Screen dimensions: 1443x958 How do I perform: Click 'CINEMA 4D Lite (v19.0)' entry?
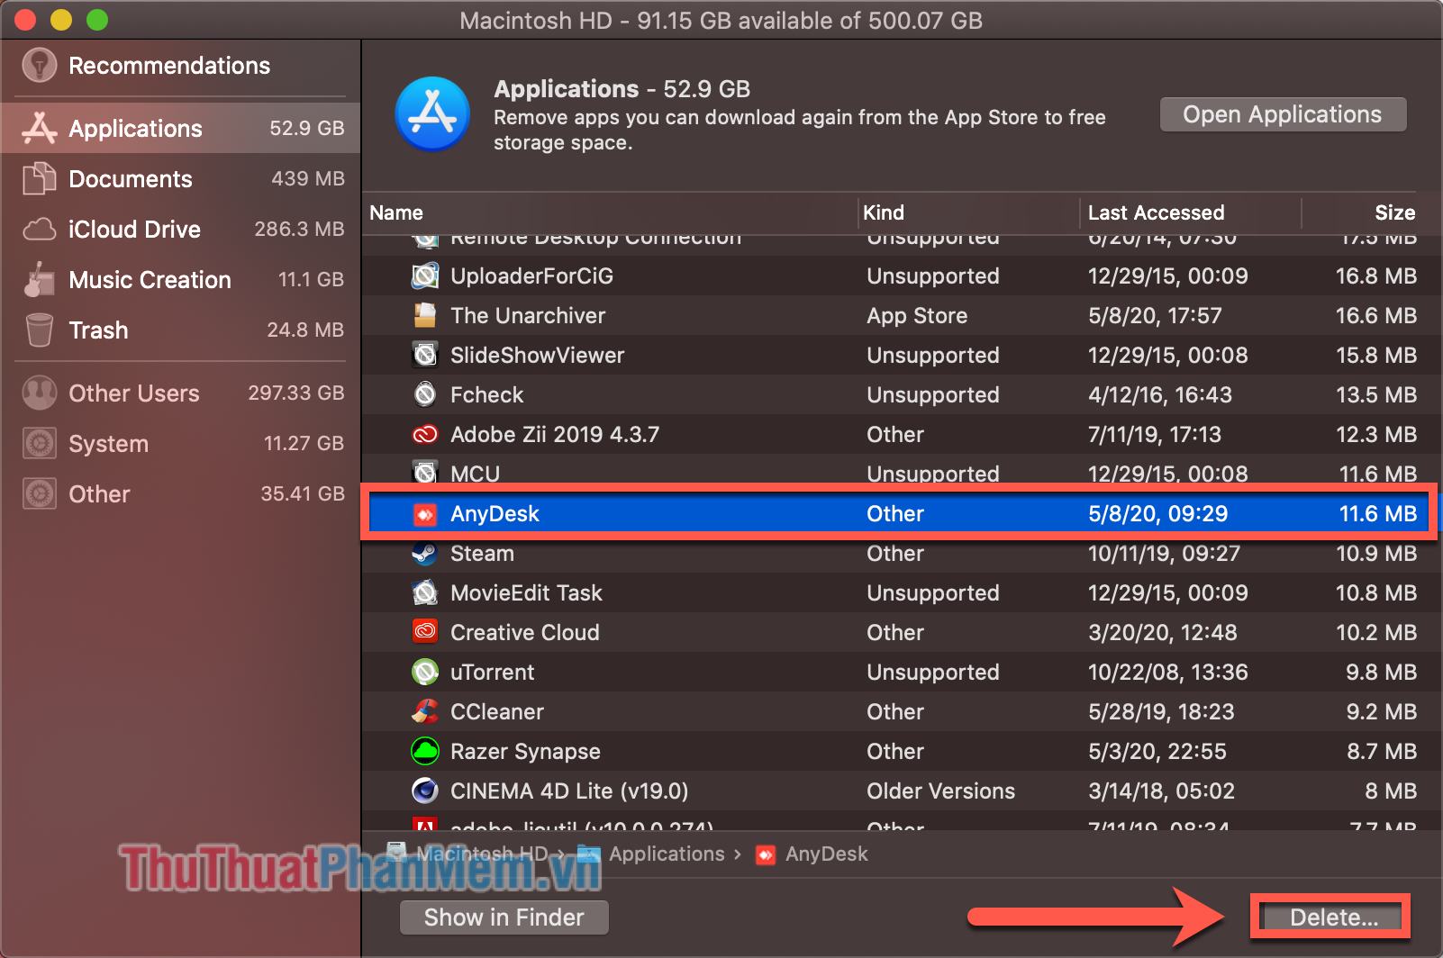tap(569, 791)
